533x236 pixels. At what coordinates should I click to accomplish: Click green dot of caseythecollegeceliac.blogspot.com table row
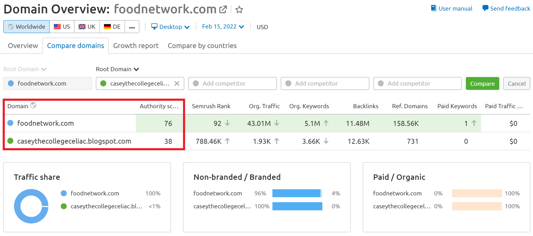click(10, 141)
